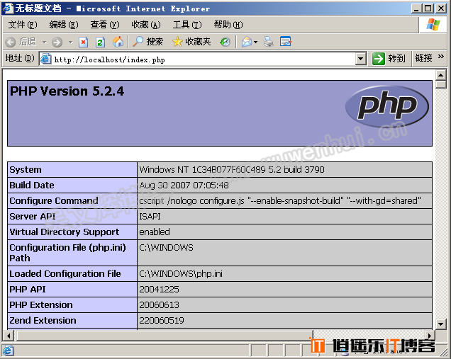
Task: Select the 'Windows NT 1C34B077F60C489' value cell
Action: coord(284,170)
